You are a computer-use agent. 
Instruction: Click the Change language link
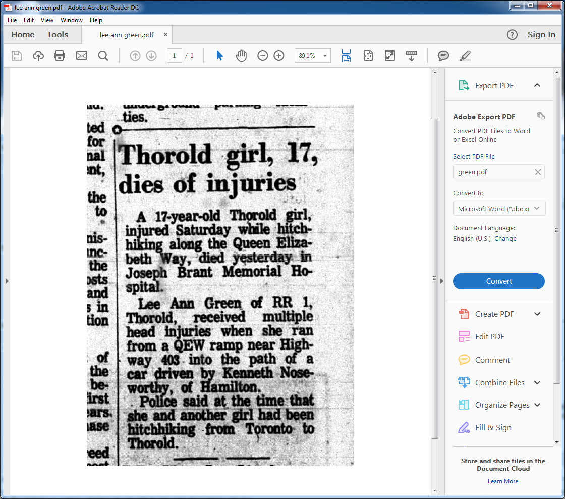505,239
